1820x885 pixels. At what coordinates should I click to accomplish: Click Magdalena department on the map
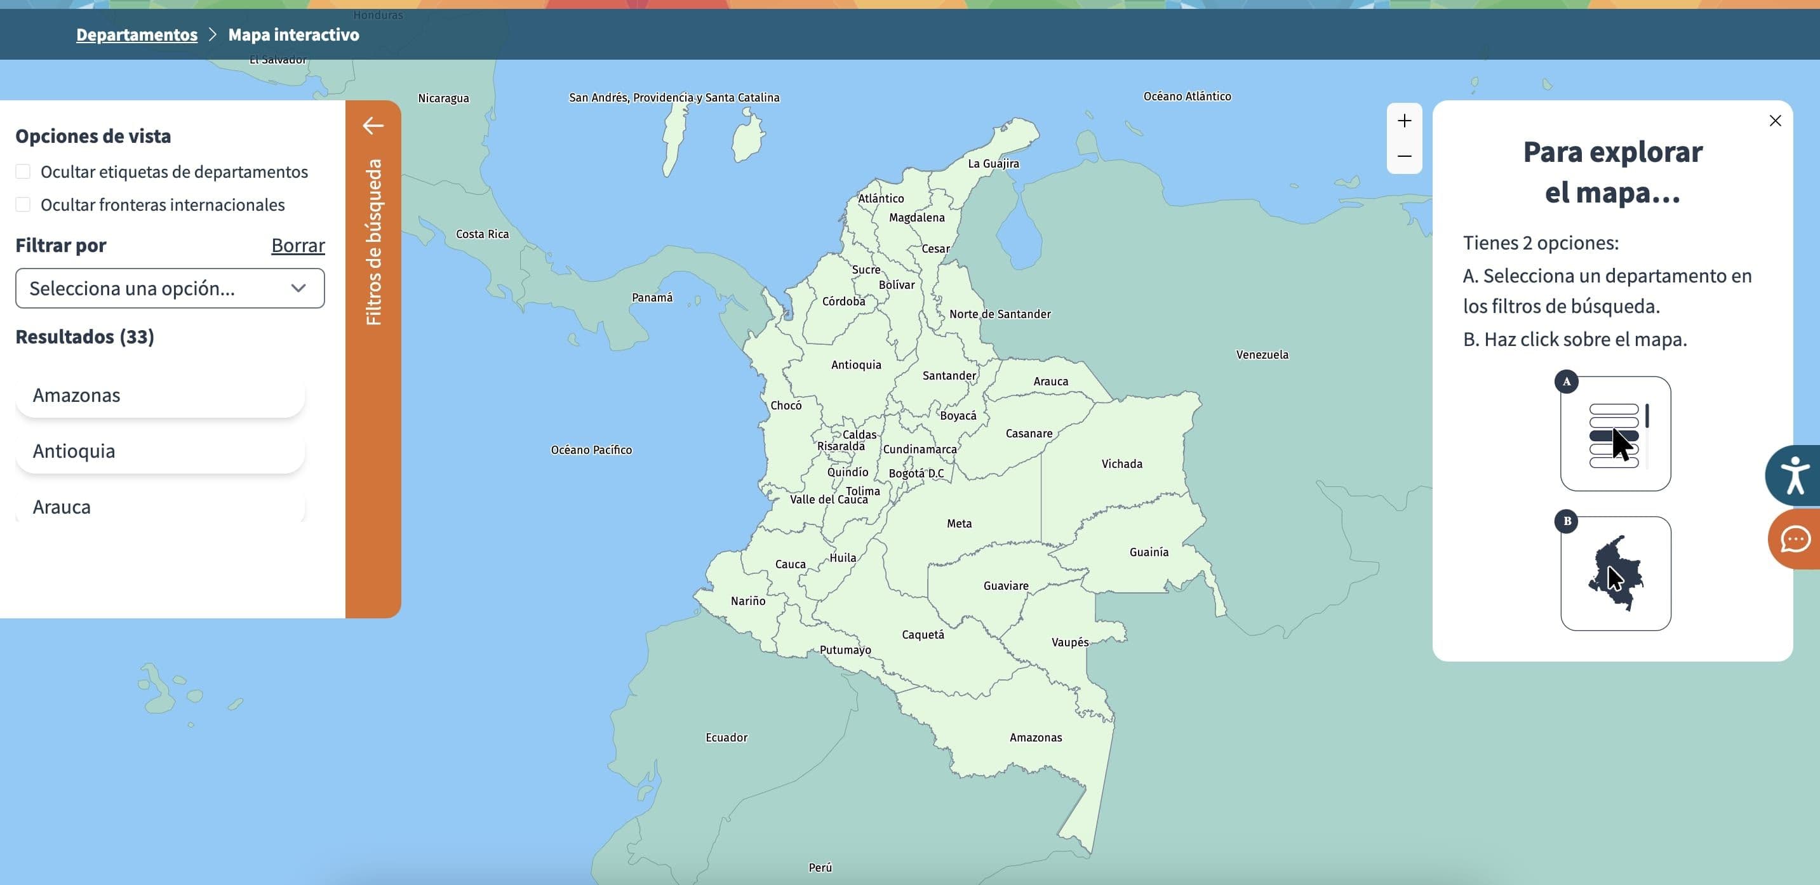[916, 217]
